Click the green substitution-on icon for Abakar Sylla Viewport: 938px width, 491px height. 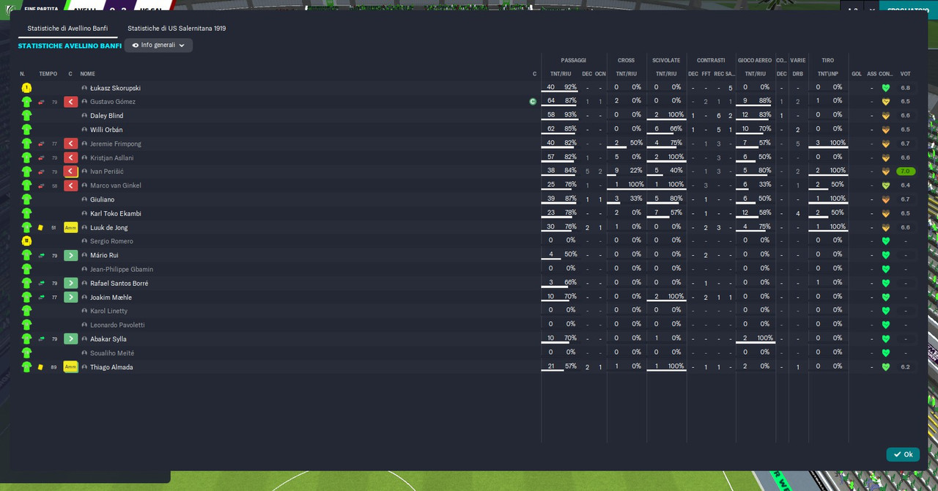pyautogui.click(x=70, y=339)
